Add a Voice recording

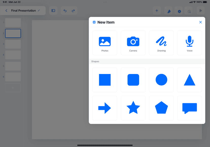click(189, 43)
